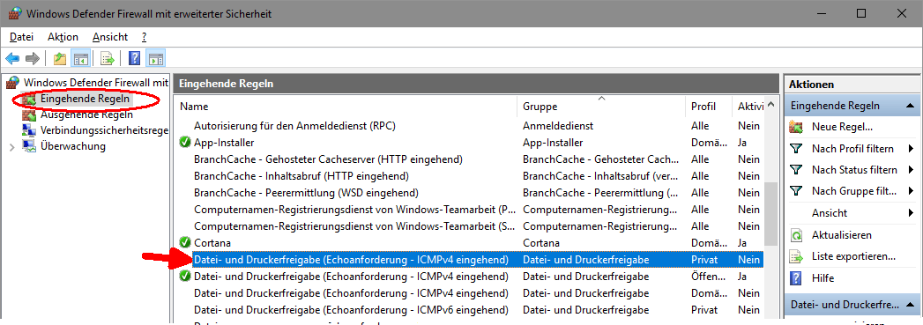923x325 pixels.
Task: Toggle the action pane toolbar icon
Action: click(x=156, y=58)
